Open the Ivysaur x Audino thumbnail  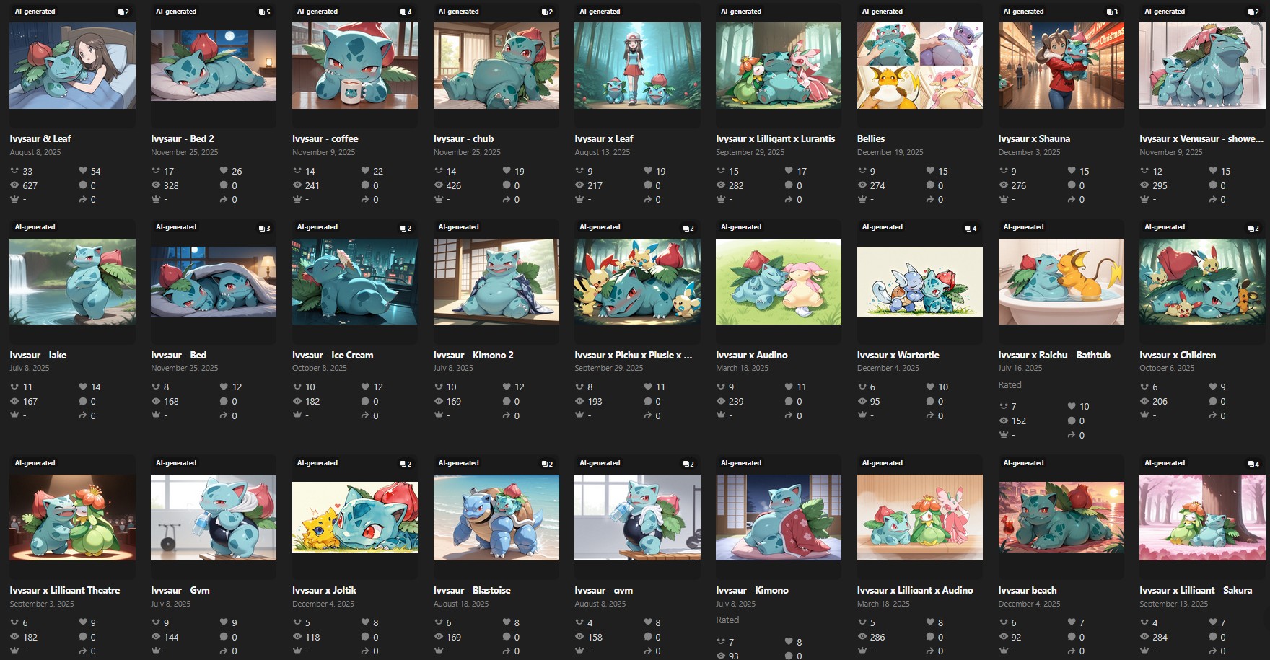tap(779, 281)
